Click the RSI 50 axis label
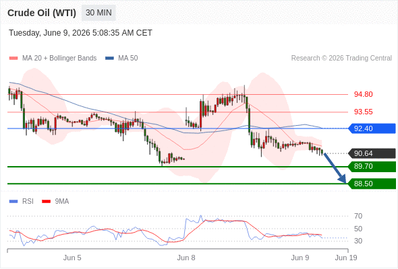398x269 pixels. [358, 229]
